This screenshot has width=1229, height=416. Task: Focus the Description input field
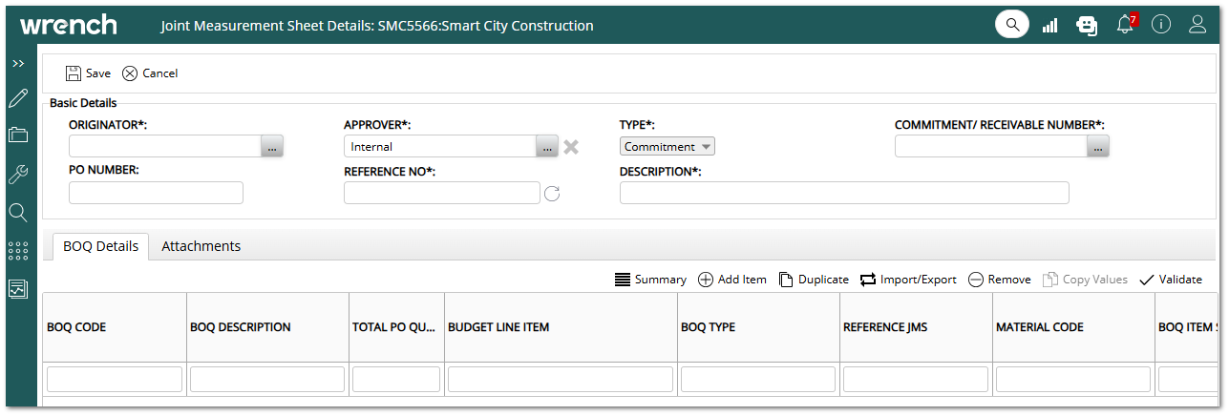[x=844, y=193]
